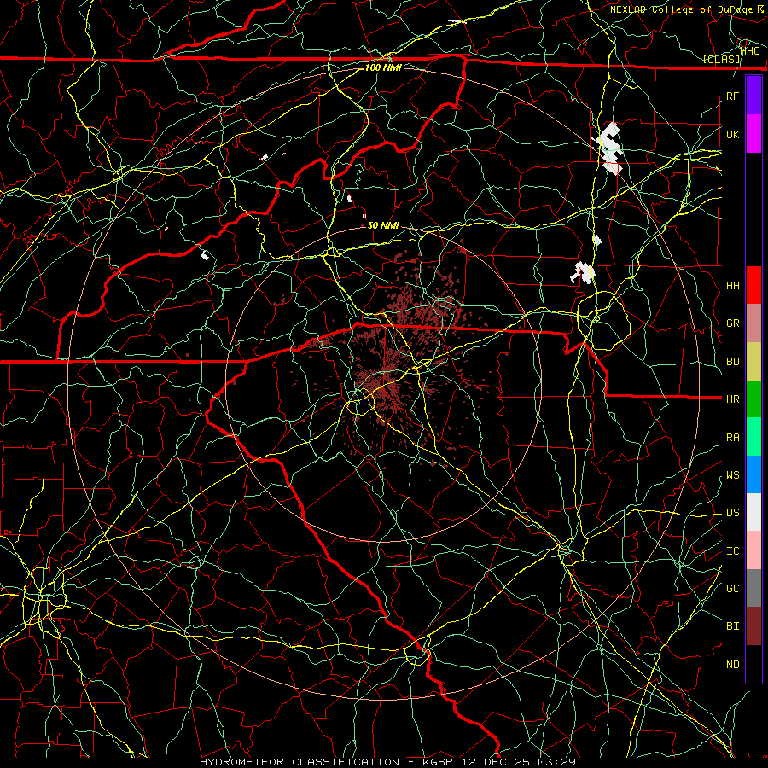Click the DS legend label
This screenshot has width=768, height=768.
pyautogui.click(x=732, y=513)
